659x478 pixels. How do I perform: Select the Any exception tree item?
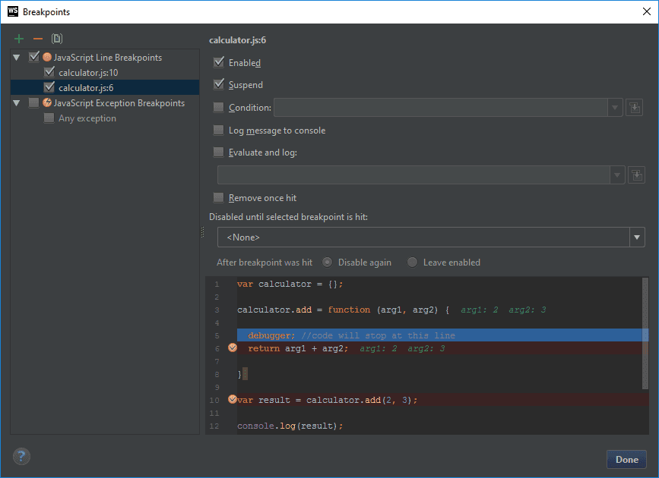tap(87, 118)
